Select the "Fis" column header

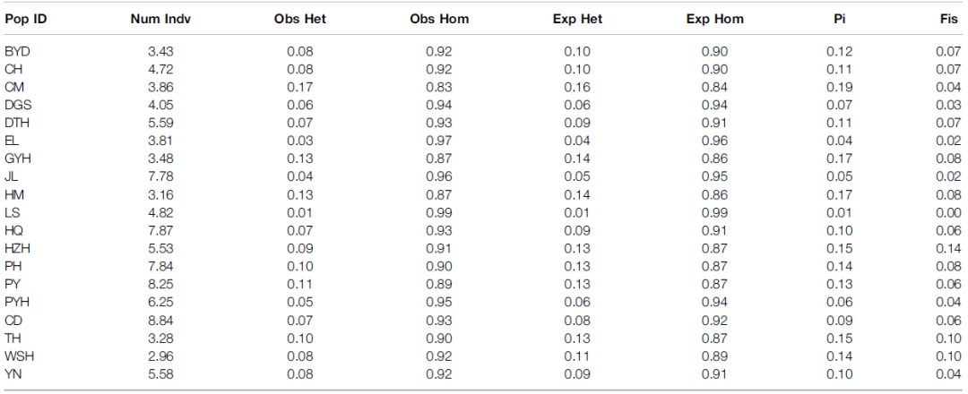pos(946,19)
